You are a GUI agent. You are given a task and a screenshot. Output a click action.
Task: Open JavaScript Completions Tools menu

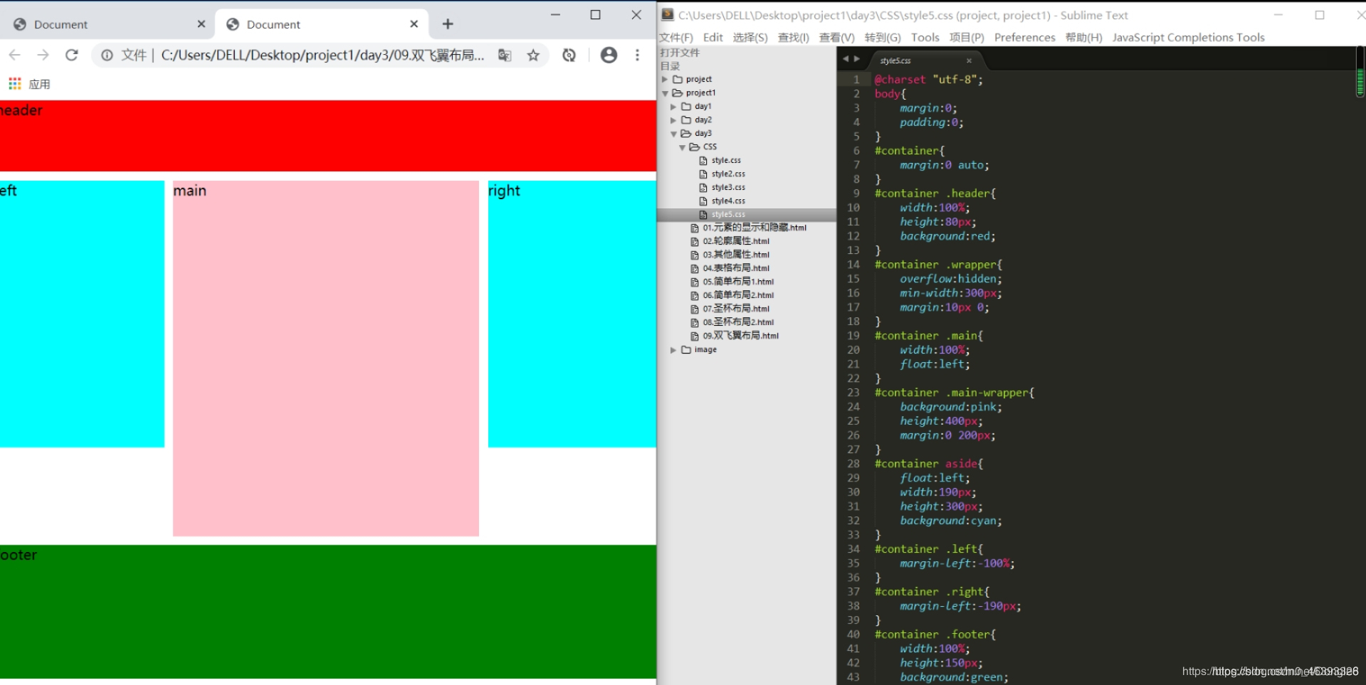pos(1188,38)
